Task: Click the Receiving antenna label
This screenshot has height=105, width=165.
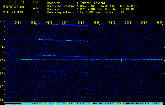Action: (x=60, y=12)
